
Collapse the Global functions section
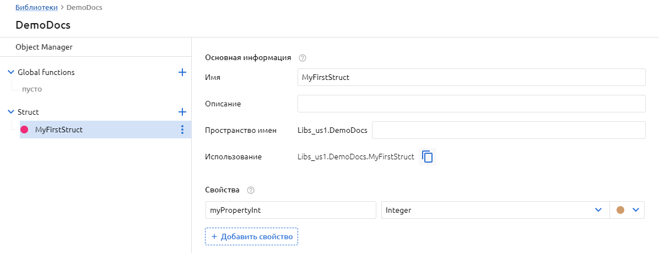tap(11, 72)
